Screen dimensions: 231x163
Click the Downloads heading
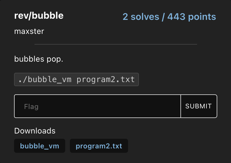pyautogui.click(x=35, y=131)
